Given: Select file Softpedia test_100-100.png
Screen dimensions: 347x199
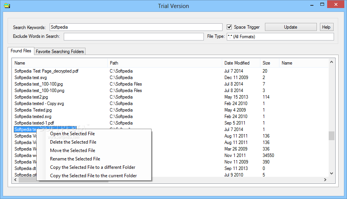Looking at the screenshot, I should (39, 90).
